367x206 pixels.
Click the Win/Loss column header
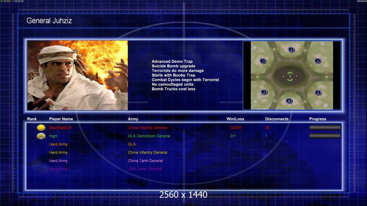click(235, 119)
